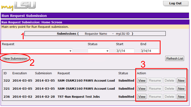Click the execution date 2014-03-02
This screenshot has height=107, width=191.
pyautogui.click(x=22, y=97)
